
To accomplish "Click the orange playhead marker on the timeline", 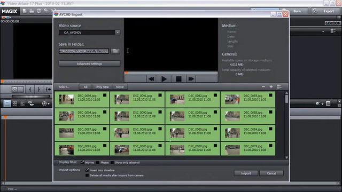I will (5, 117).
